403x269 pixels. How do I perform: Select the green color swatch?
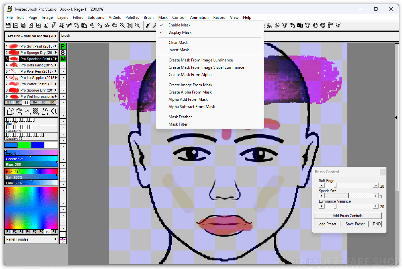click(25, 145)
